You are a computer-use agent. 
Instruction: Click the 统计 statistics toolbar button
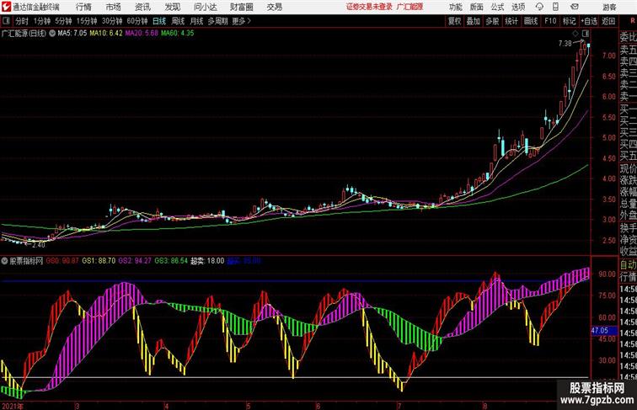pos(511,21)
